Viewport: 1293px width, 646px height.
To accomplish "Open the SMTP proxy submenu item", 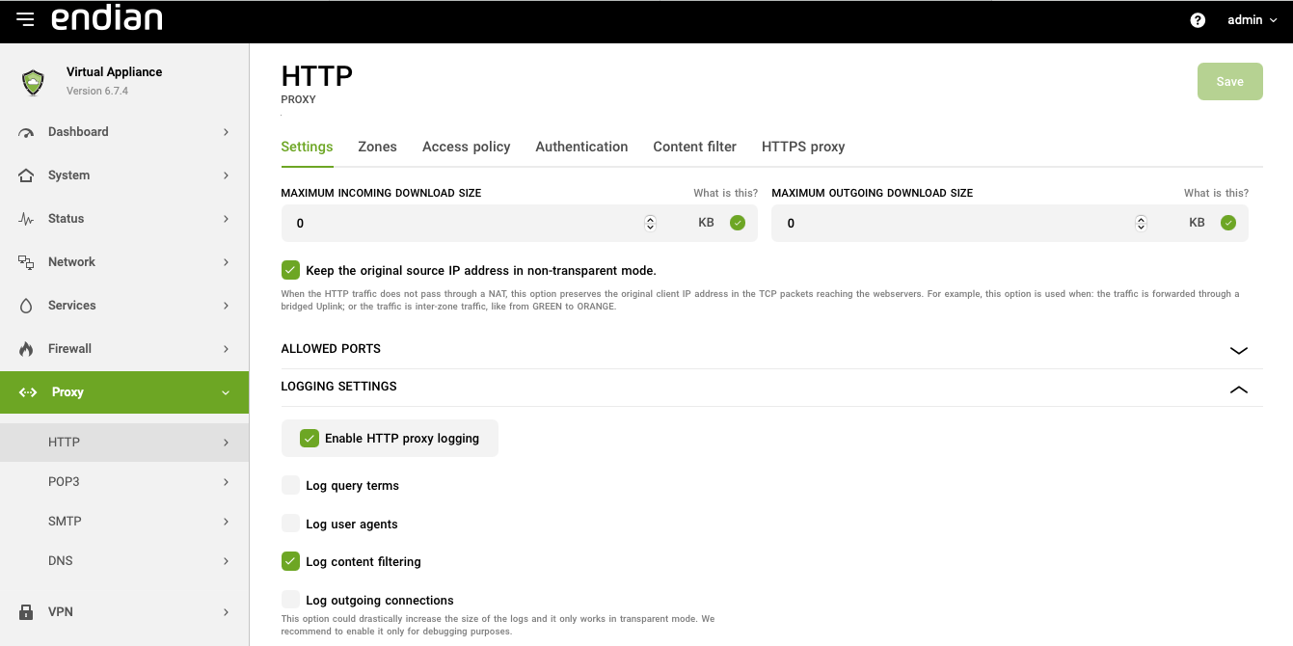I will [x=124, y=522].
